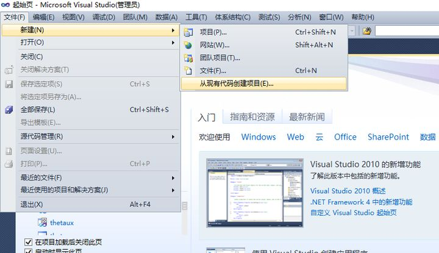Click the New File document icon
The width and height of the screenshot is (439, 253).
pyautogui.click(x=188, y=71)
